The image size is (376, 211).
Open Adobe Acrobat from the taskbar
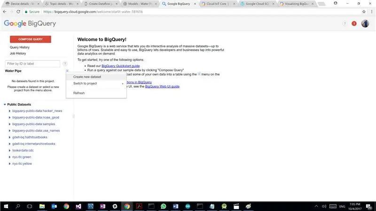[139, 206]
